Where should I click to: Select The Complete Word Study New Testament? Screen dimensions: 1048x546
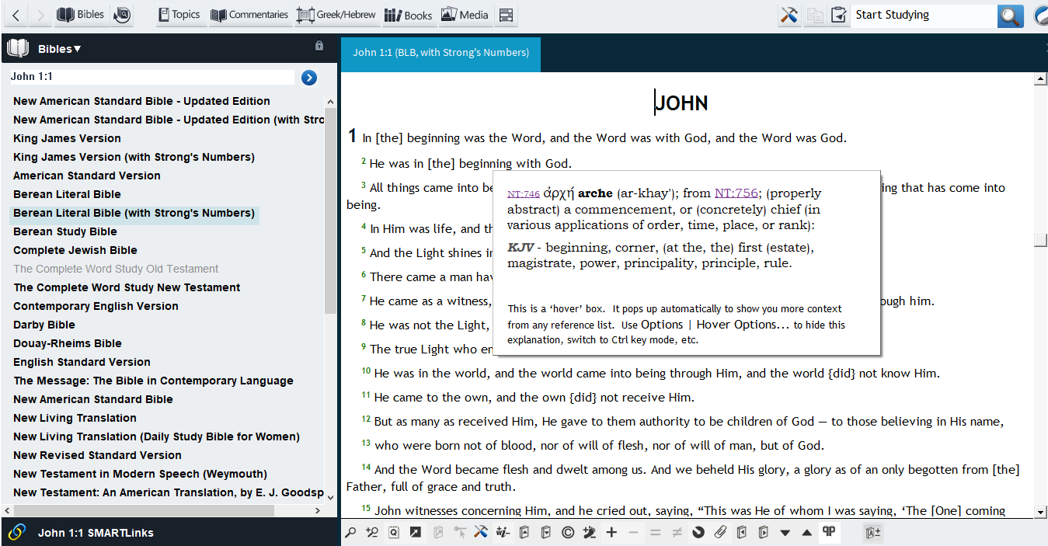pyautogui.click(x=127, y=287)
